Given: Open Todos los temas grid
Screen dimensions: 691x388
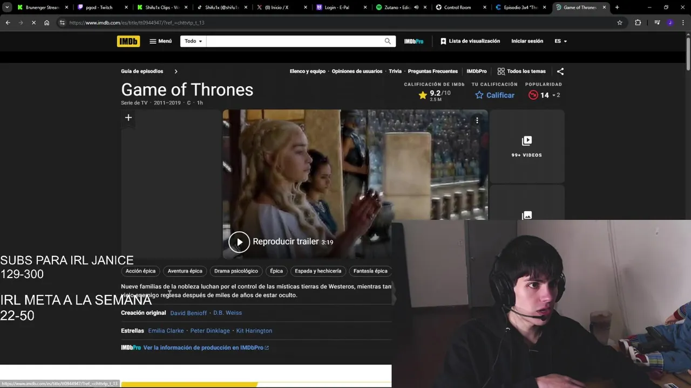Looking at the screenshot, I should click(x=521, y=71).
